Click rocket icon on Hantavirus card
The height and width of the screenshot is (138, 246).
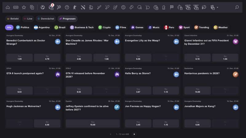(236, 75)
